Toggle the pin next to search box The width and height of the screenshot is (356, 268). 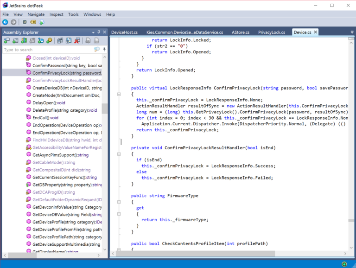click(104, 50)
